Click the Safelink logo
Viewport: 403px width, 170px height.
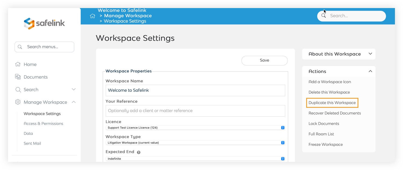pyautogui.click(x=44, y=23)
